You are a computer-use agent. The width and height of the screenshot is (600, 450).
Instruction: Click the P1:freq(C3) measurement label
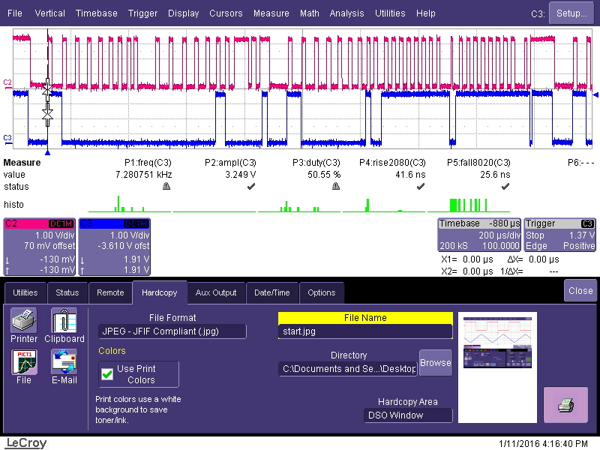pyautogui.click(x=148, y=163)
